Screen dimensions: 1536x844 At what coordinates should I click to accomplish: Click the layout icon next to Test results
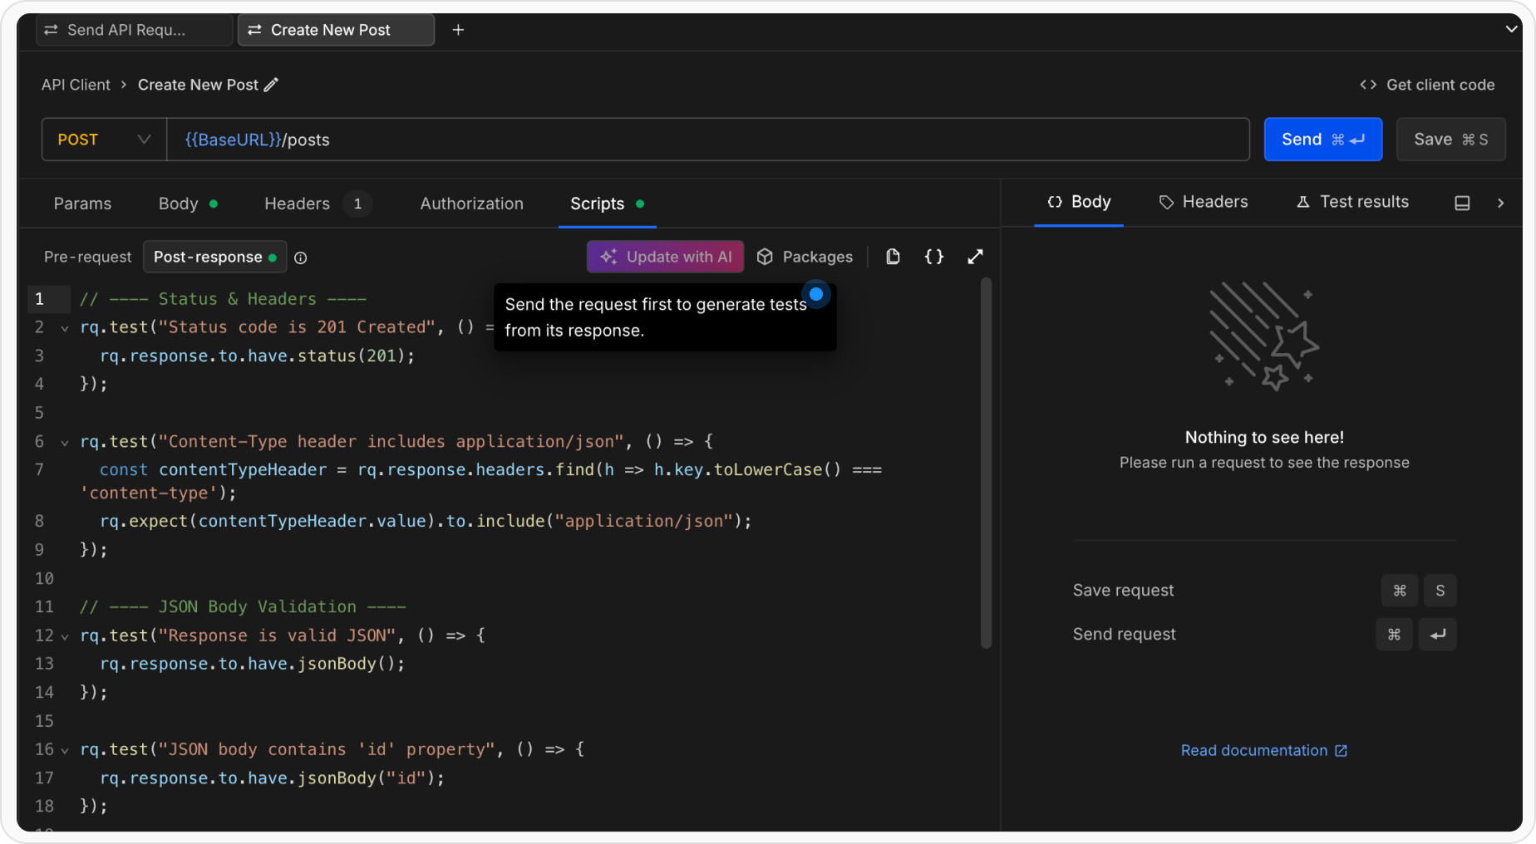(x=1462, y=202)
